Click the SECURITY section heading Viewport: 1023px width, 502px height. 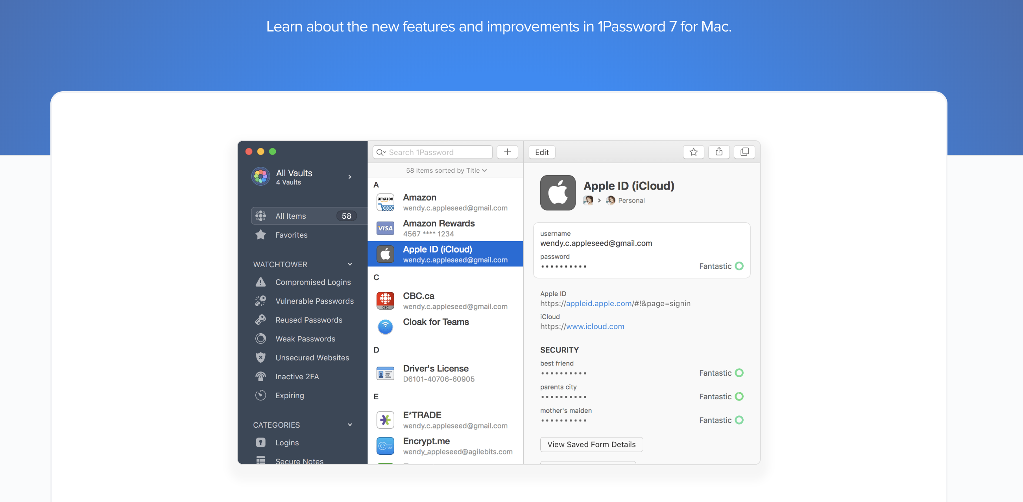click(x=559, y=350)
